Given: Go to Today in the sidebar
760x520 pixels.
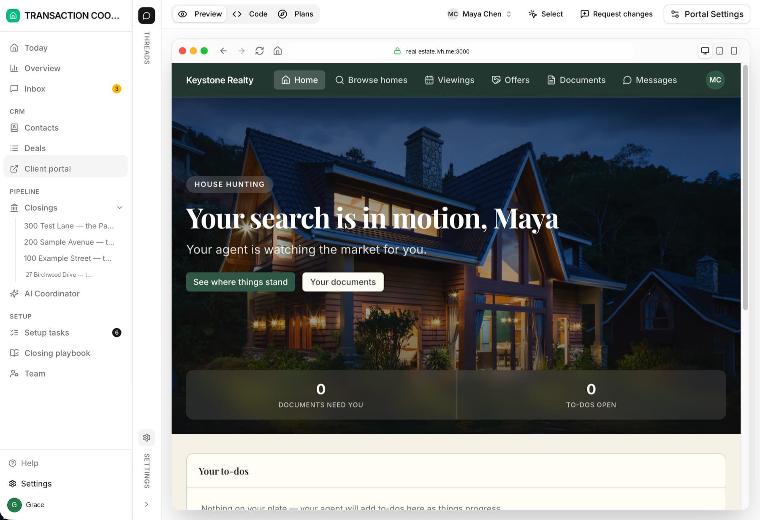Looking at the screenshot, I should [65, 48].
